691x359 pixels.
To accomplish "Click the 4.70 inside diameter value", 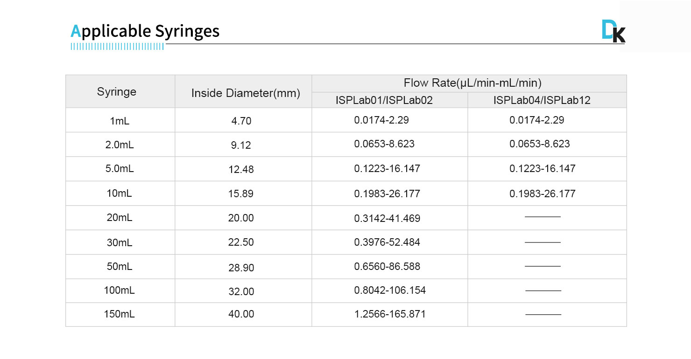I will click(x=241, y=121).
